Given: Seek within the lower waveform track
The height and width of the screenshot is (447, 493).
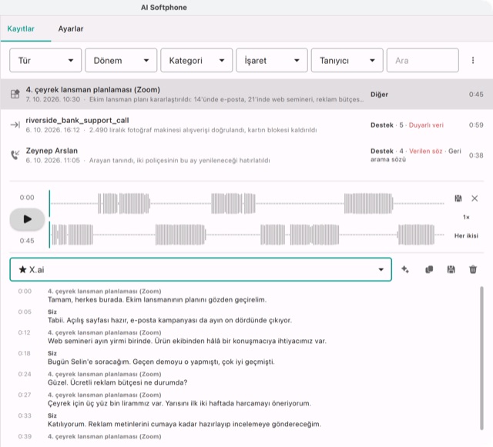Looking at the screenshot, I should 246,235.
